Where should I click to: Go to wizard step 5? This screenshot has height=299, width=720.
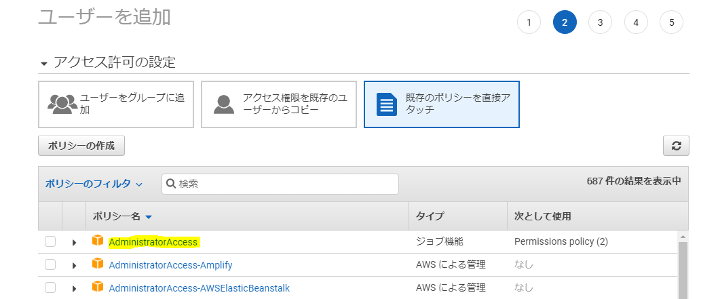point(671,22)
